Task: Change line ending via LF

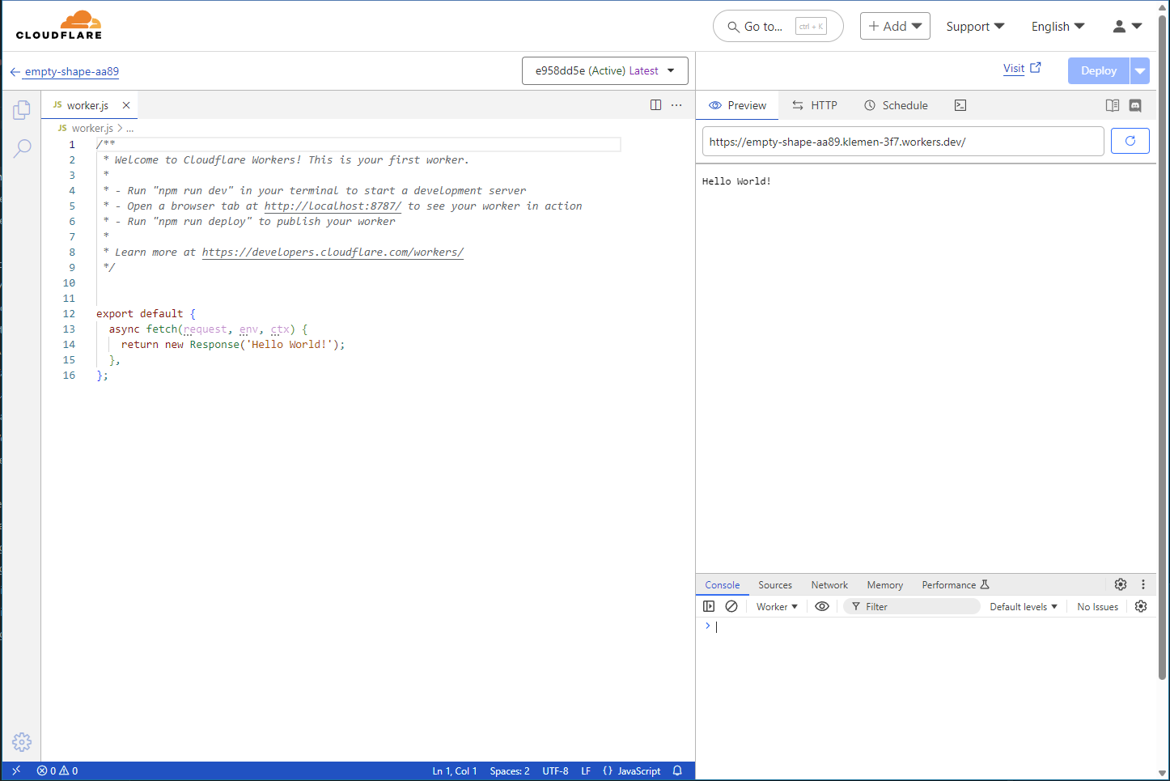Action: pyautogui.click(x=586, y=770)
